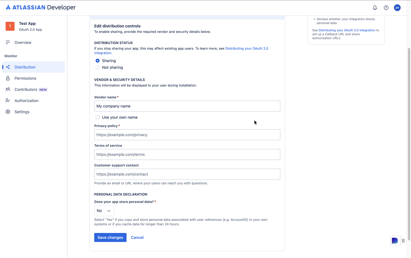Click the Settings gear icon
This screenshot has height=258, width=411.
coord(8,112)
